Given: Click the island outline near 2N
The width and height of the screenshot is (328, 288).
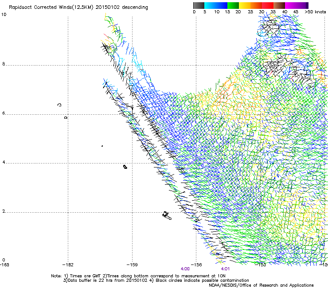Looking at the screenshot, I should click(x=167, y=216).
